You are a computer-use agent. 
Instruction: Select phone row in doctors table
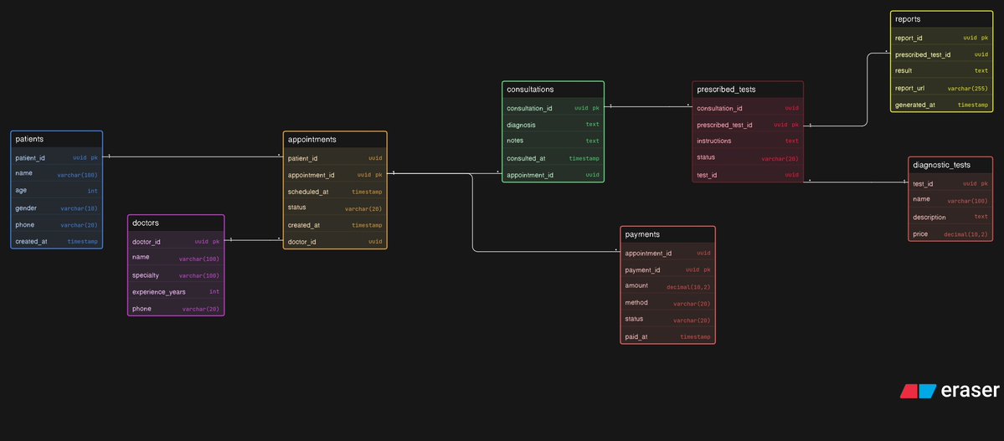point(176,309)
